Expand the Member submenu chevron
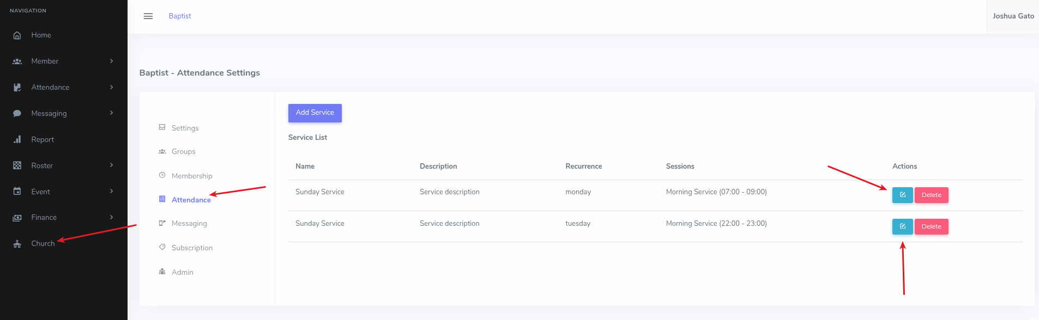 [x=111, y=61]
